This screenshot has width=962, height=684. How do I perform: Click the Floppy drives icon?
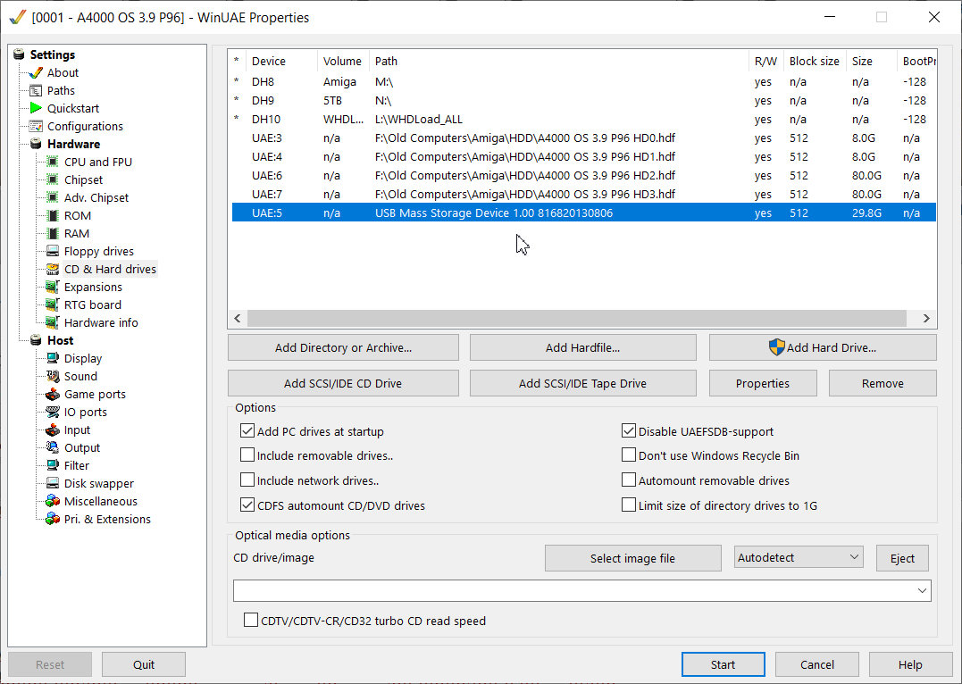coord(53,252)
